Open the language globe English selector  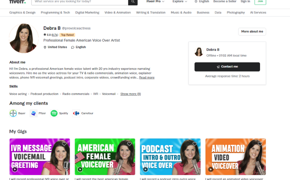point(201,2)
